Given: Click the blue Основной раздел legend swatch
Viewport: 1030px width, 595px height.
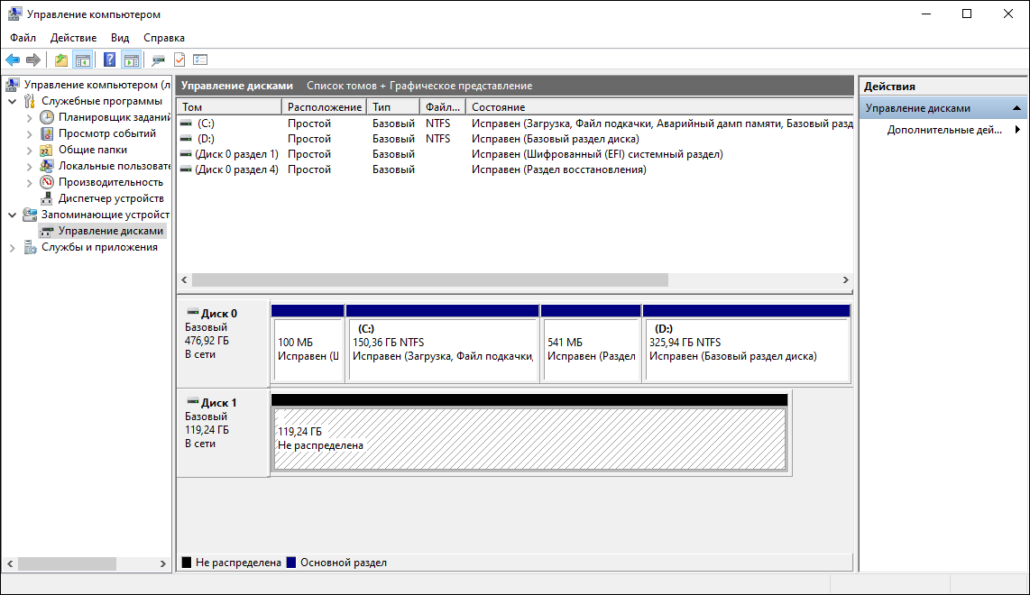Looking at the screenshot, I should point(291,563).
